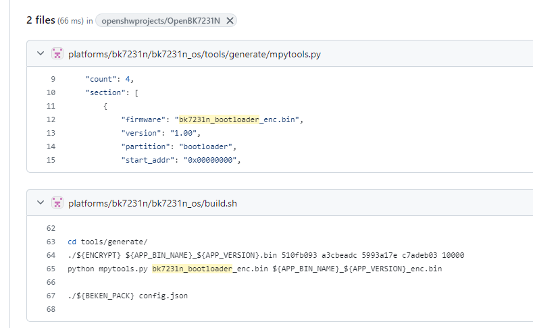
Task: Click the BEKEN_PACK config.json code line
Action: coord(128,296)
